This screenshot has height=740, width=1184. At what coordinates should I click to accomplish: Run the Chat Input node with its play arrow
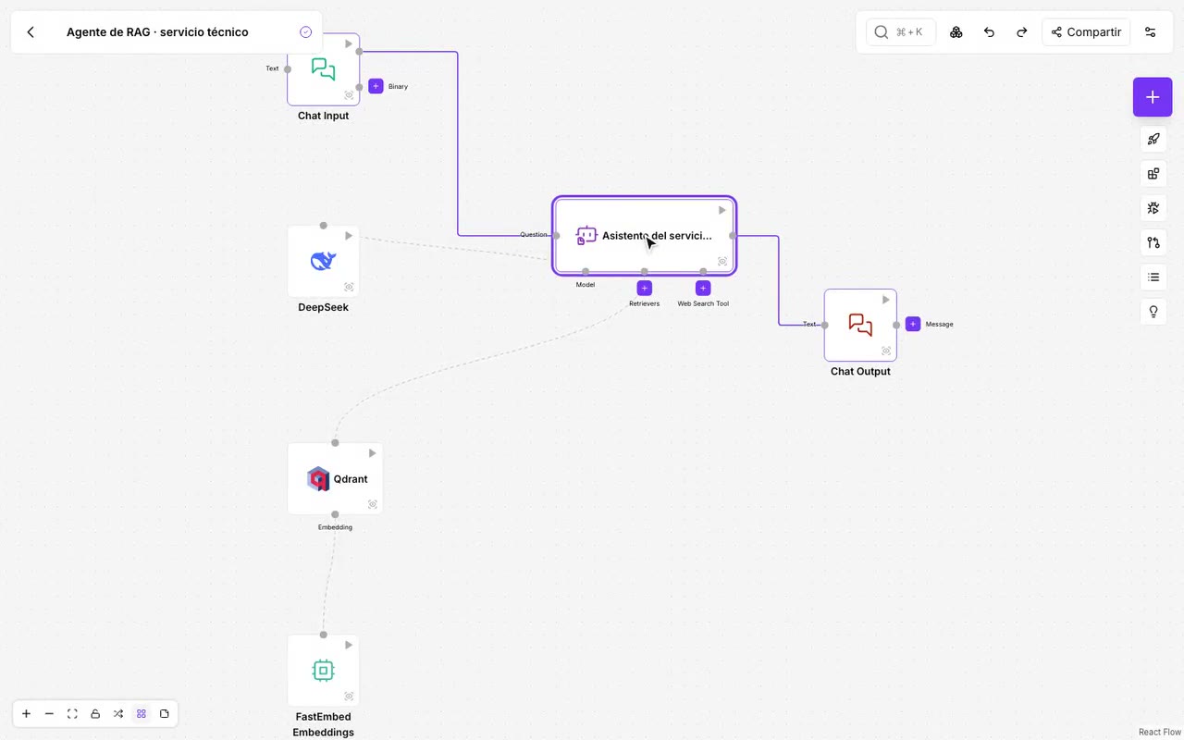pos(349,43)
